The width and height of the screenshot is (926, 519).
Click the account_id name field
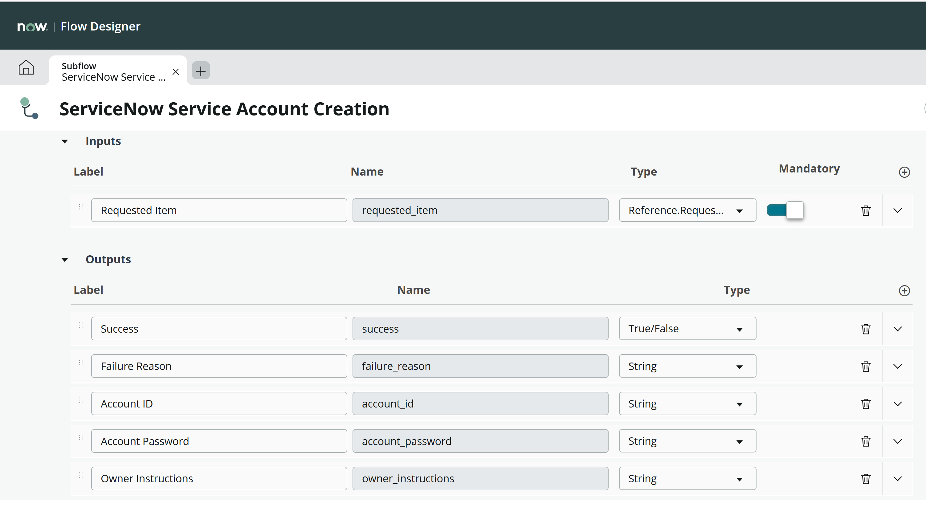click(480, 403)
